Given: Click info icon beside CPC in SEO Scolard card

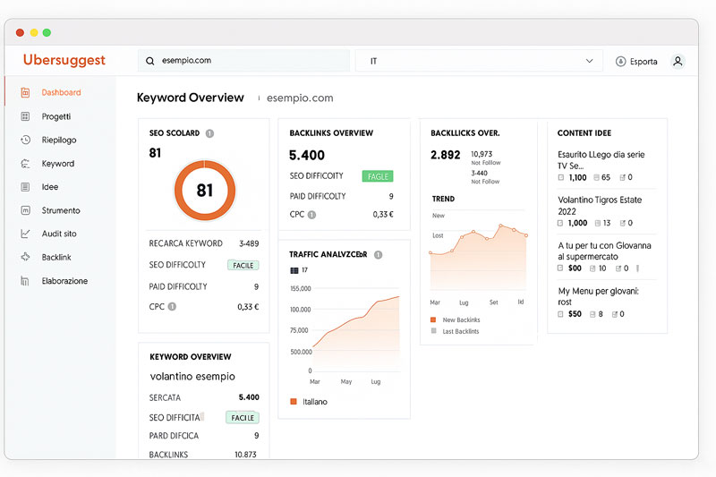Looking at the screenshot, I should coord(172,307).
